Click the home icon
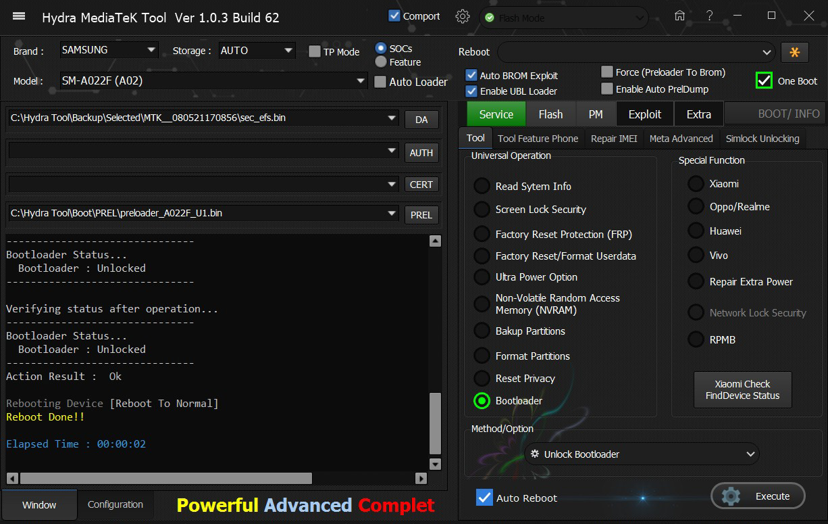This screenshot has height=524, width=828. (x=680, y=16)
